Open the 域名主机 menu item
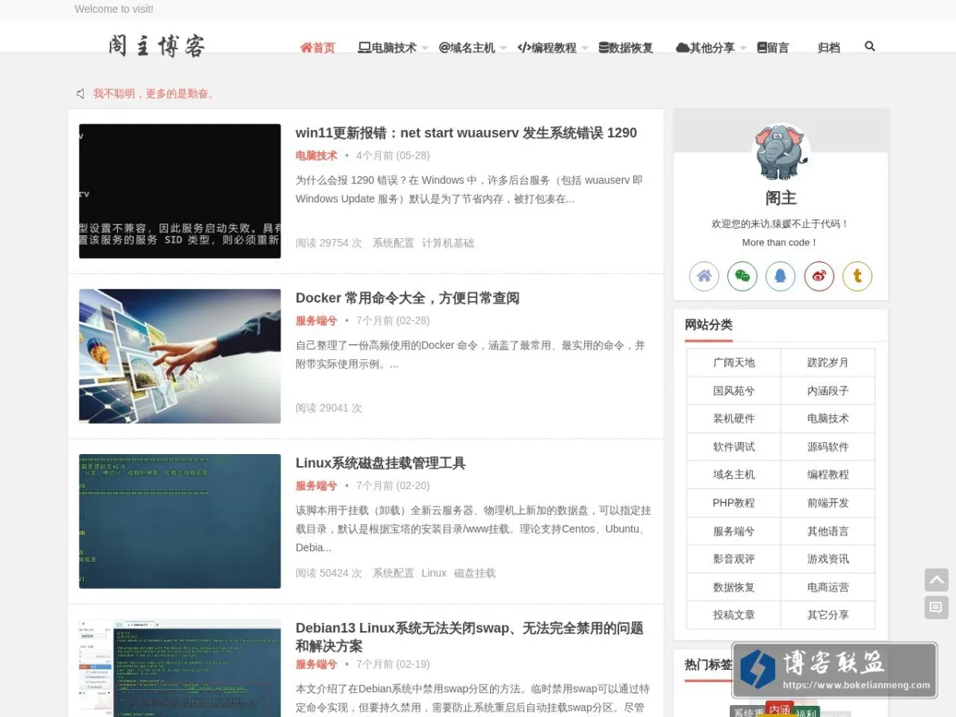 [467, 48]
